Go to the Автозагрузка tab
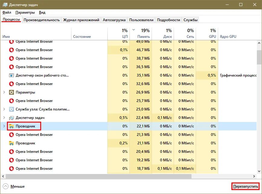 point(114,20)
